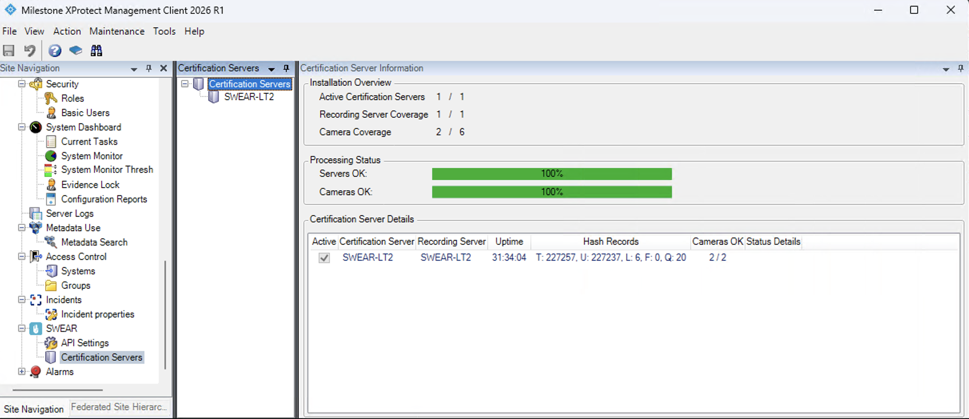This screenshot has width=969, height=419.
Task: Click the blue book toolbar icon
Action: 76,50
